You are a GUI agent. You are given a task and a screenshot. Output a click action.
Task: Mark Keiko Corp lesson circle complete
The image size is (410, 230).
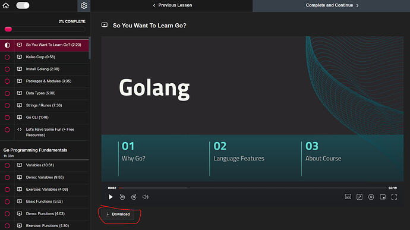click(x=7, y=57)
